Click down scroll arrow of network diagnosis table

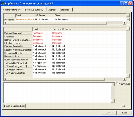click(128, 76)
